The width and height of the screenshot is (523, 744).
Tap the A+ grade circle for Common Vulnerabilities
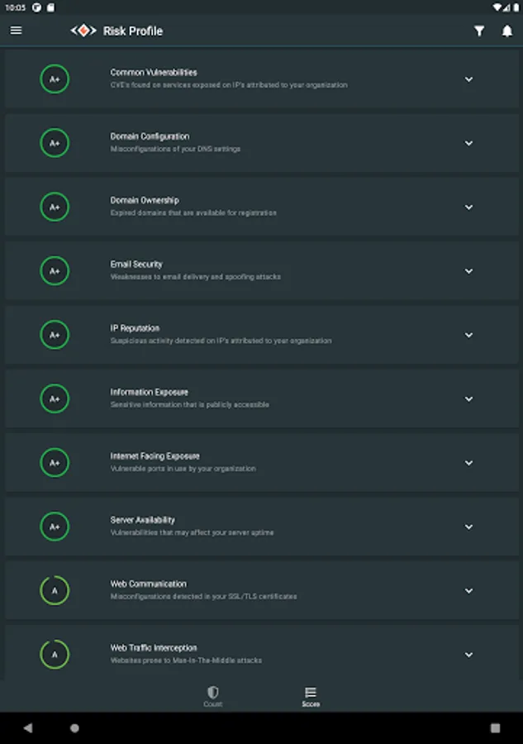pyautogui.click(x=55, y=79)
